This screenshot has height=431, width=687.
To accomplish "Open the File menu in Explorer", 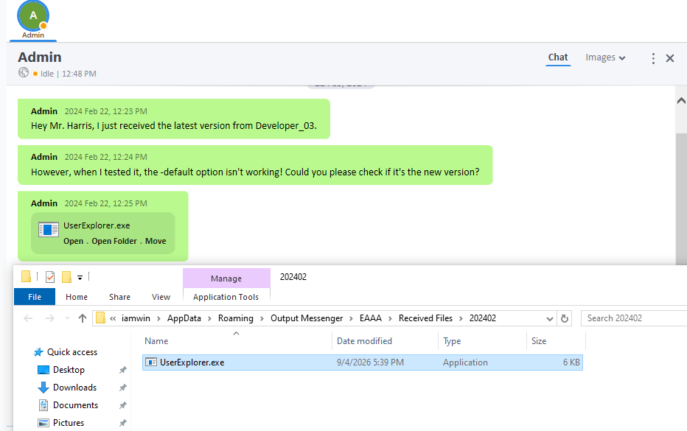I will (x=35, y=296).
